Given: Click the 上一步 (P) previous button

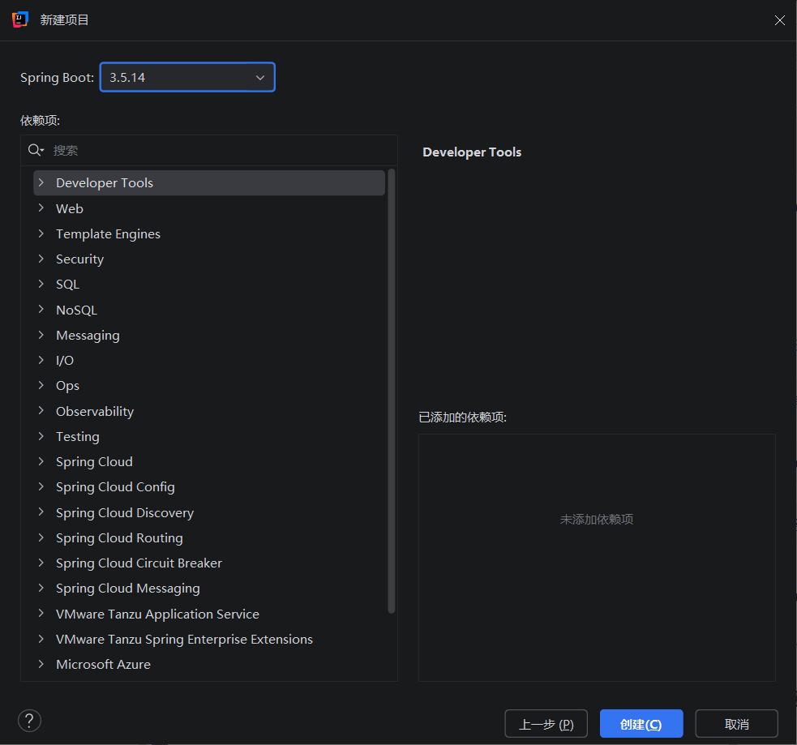Looking at the screenshot, I should click(546, 724).
